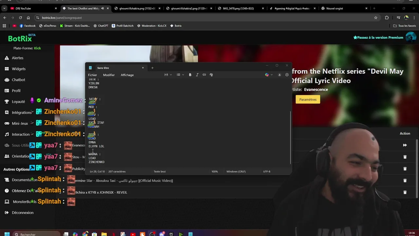The width and height of the screenshot is (419, 236).
Task: Click UTF-8 encoding status entry
Action: click(267, 171)
